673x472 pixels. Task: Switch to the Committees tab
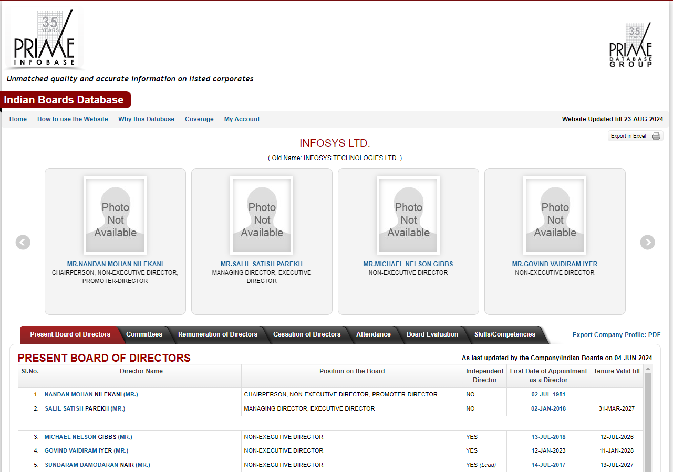pyautogui.click(x=144, y=334)
